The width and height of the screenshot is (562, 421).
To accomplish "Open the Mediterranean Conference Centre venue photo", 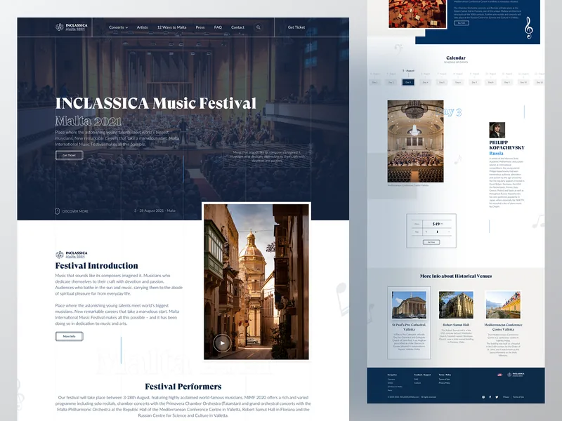I will [503, 305].
